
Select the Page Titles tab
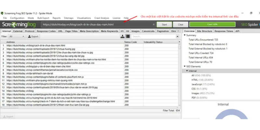pyautogui.click(x=71, y=31)
